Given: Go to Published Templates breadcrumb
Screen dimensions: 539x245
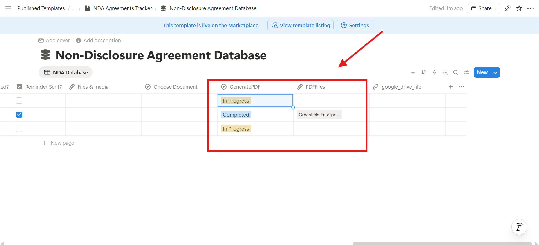Looking at the screenshot, I should click(x=41, y=8).
